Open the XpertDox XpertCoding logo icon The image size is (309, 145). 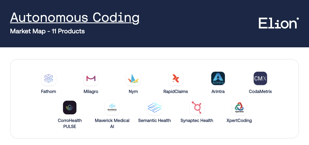point(239,108)
